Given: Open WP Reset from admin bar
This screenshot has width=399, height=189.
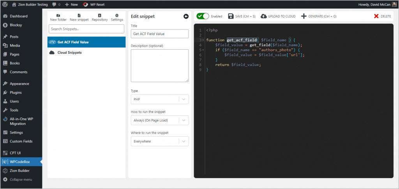Looking at the screenshot, I should point(94,4).
